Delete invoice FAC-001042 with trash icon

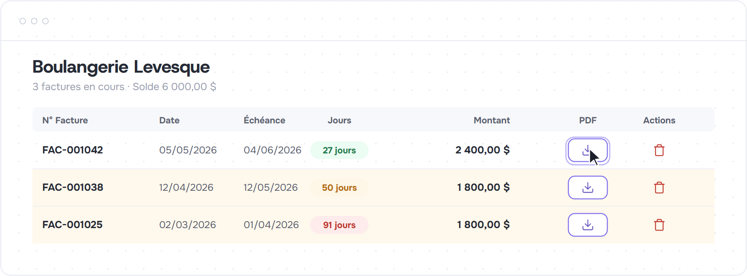pos(659,150)
